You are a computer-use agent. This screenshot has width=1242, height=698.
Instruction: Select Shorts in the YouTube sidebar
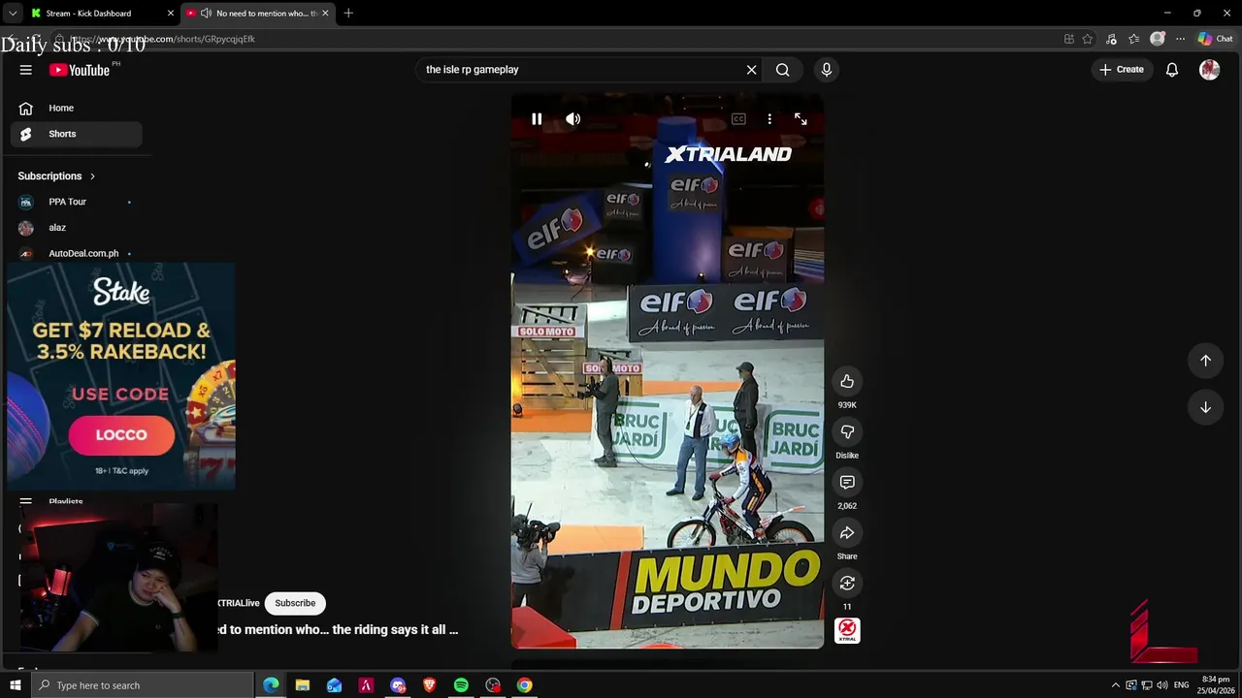tap(76, 134)
